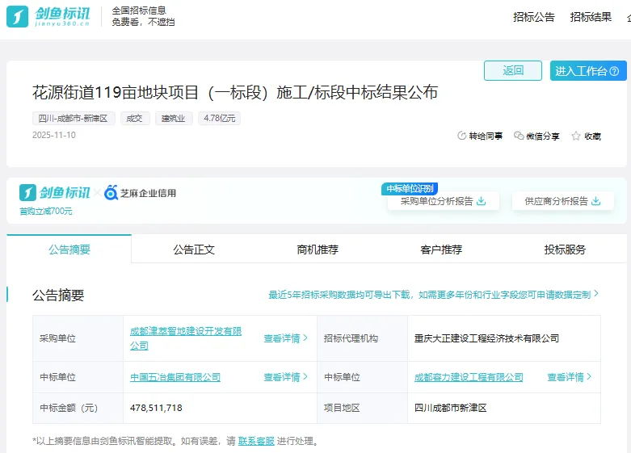
Task: Open the 申请数据定制 link arrow
Action: pos(595,295)
